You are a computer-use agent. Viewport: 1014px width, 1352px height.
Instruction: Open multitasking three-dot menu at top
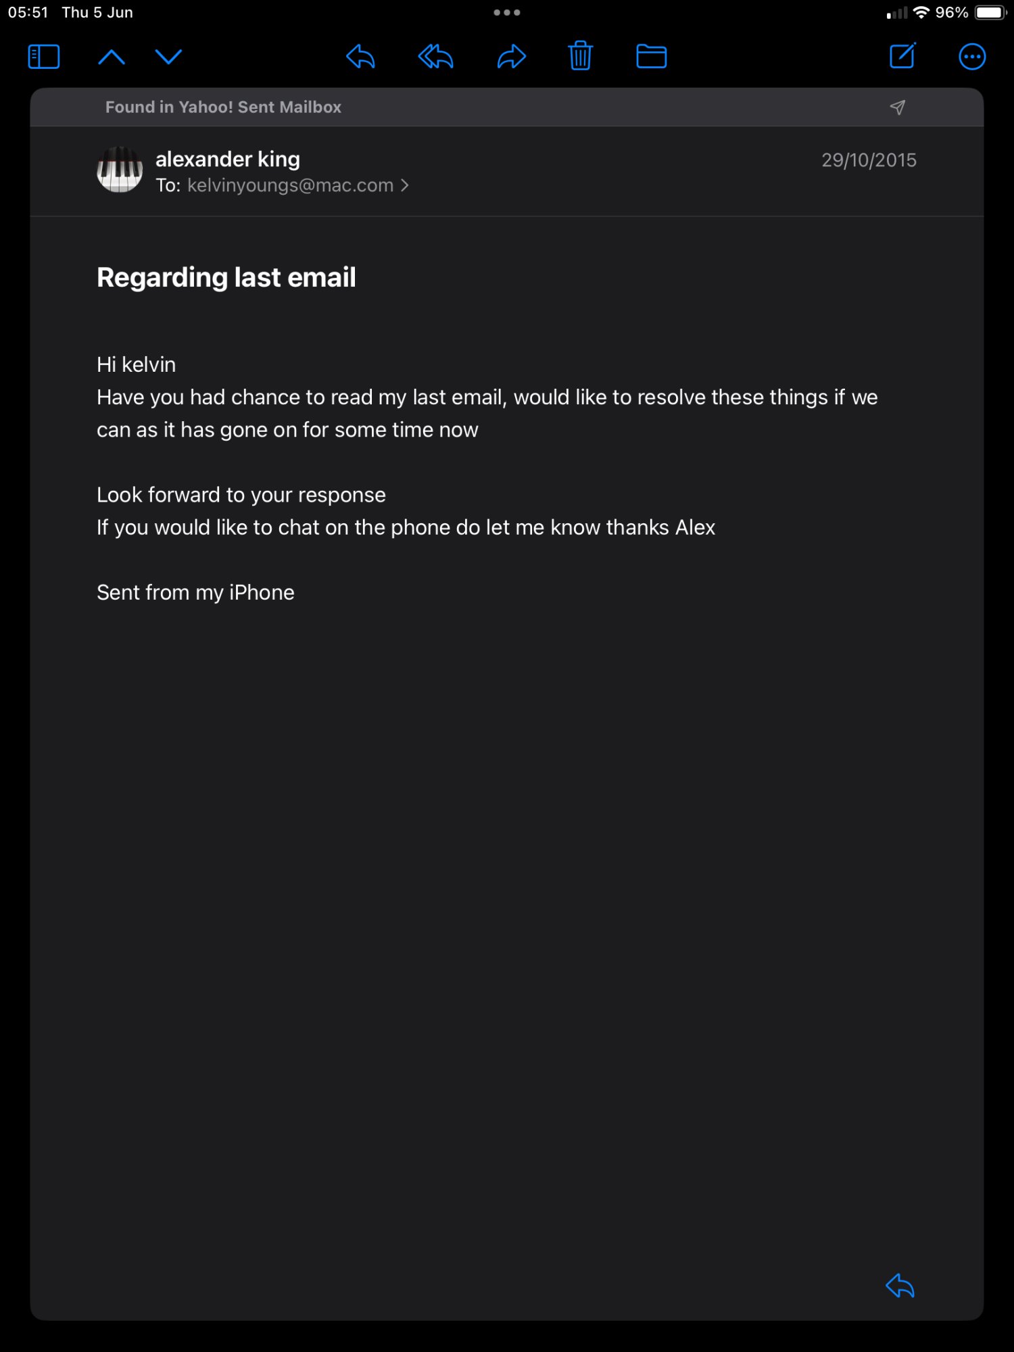point(507,12)
